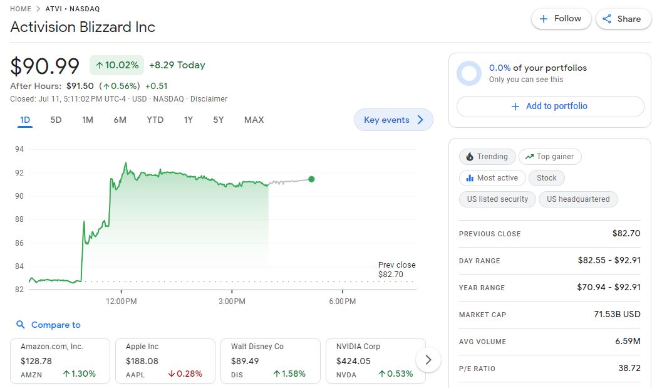The width and height of the screenshot is (657, 388).
Task: Click the green after-hours price dot on chart
Action: 311,179
